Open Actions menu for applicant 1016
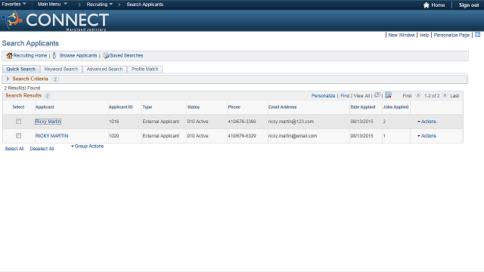 click(x=427, y=122)
